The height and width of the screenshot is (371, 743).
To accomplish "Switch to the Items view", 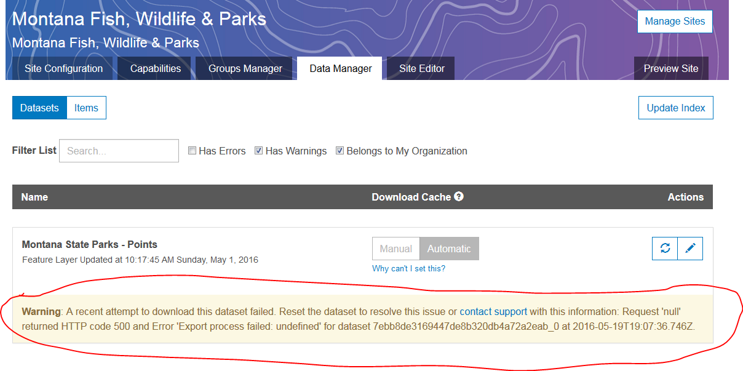I will point(86,108).
